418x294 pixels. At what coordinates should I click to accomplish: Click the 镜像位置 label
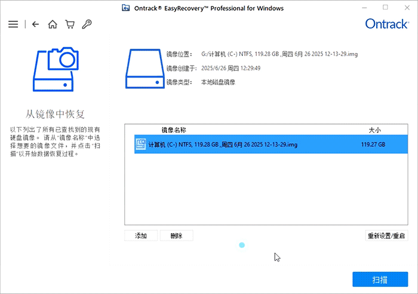(x=179, y=54)
